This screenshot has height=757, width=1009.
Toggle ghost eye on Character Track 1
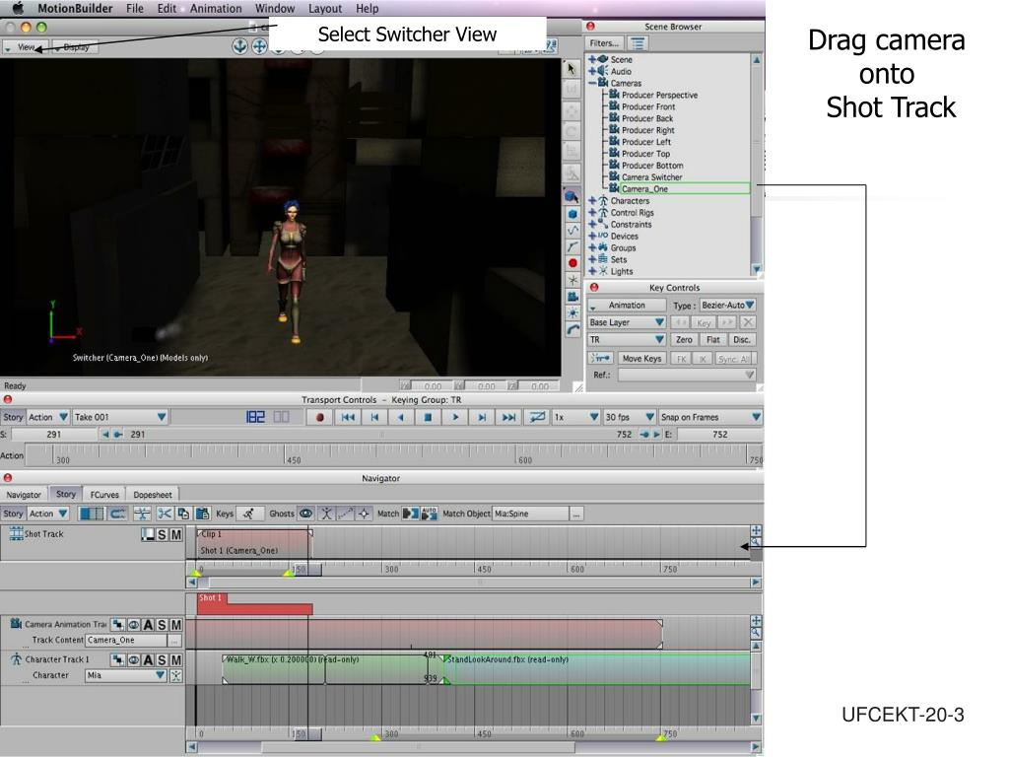point(133,659)
